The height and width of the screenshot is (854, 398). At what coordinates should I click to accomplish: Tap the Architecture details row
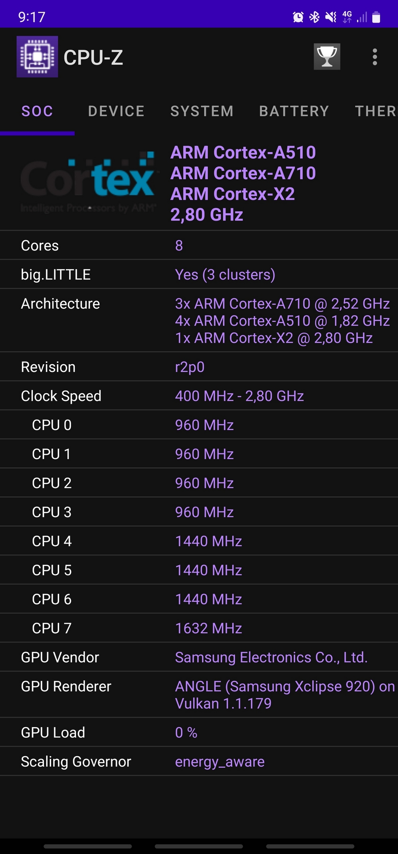pyautogui.click(x=199, y=321)
